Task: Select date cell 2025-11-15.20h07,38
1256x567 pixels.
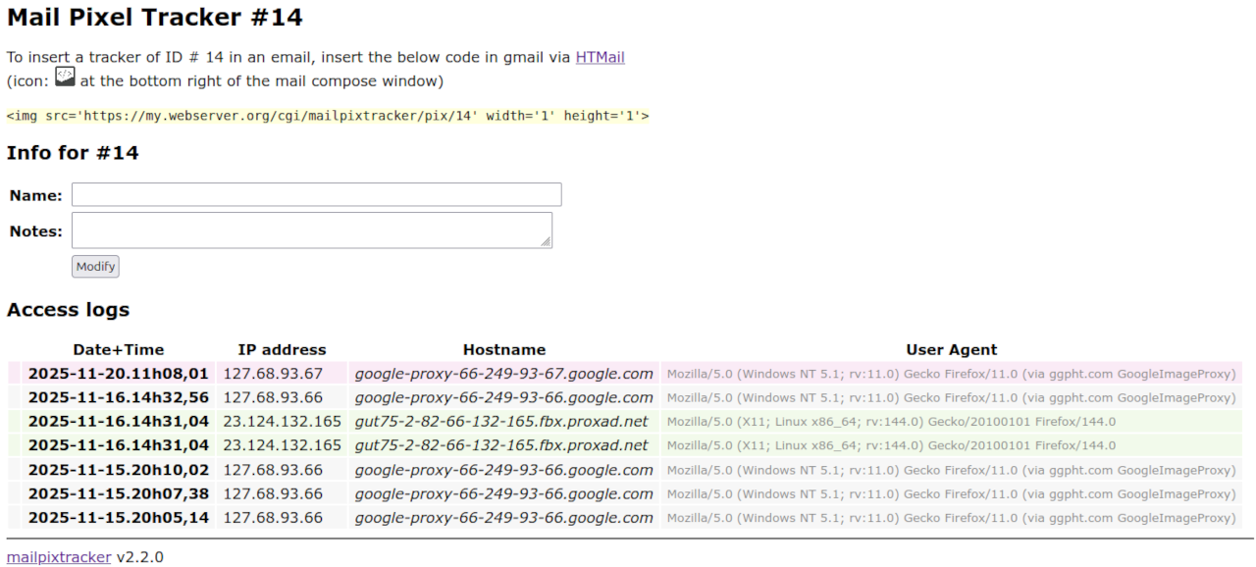Action: [x=119, y=493]
